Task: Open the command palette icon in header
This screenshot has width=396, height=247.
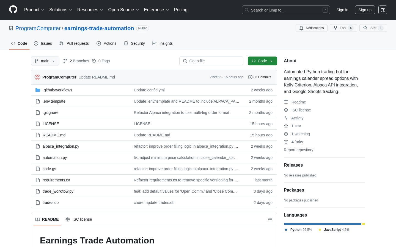Action: point(383,10)
